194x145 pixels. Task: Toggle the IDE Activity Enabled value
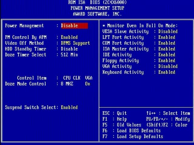click(x=167, y=55)
